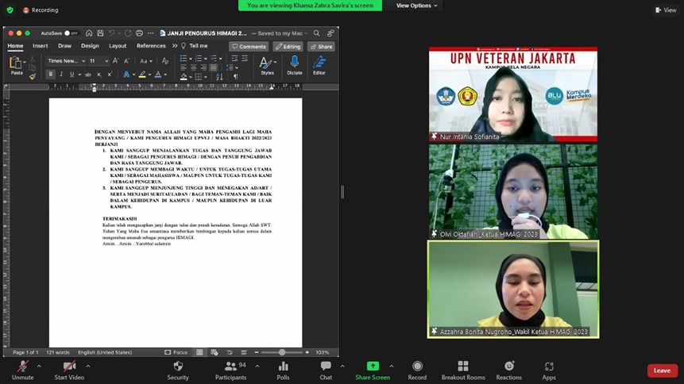Toggle bold formatting in Word
The height and width of the screenshot is (384, 684).
coord(51,75)
